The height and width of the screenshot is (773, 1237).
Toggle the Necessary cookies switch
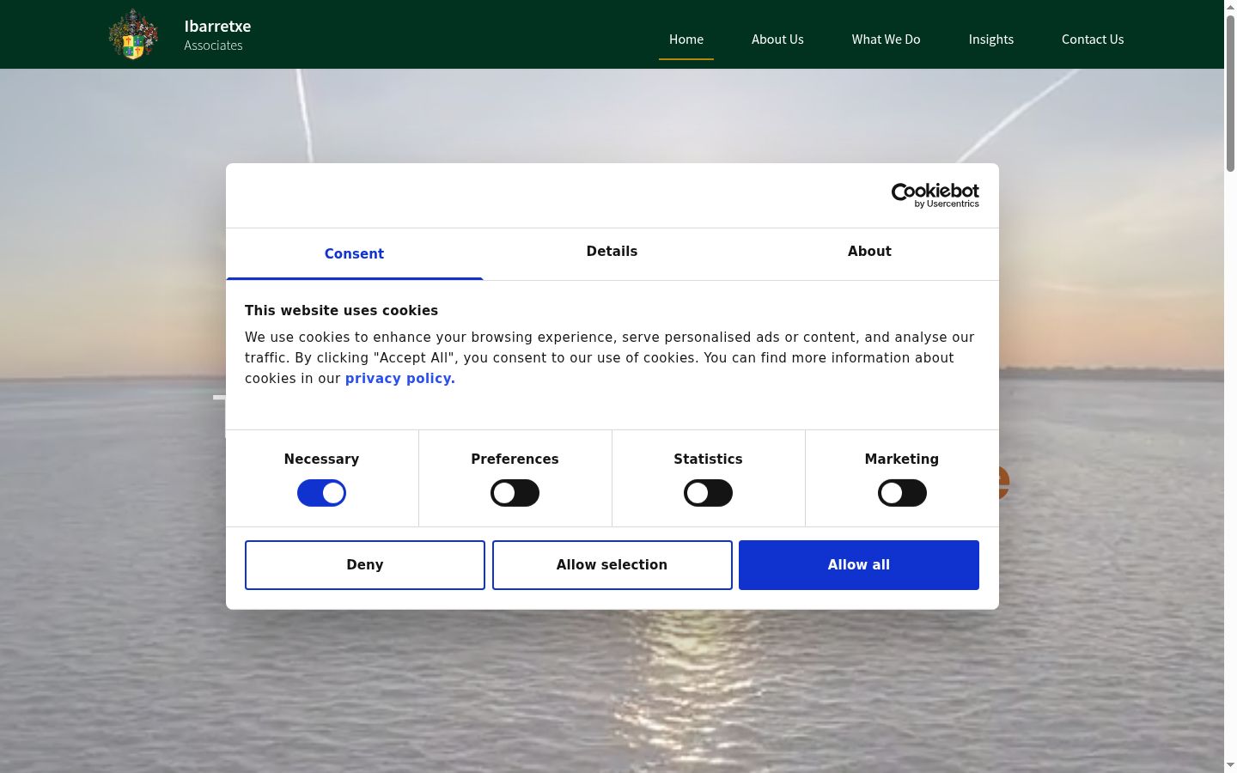[x=321, y=493]
